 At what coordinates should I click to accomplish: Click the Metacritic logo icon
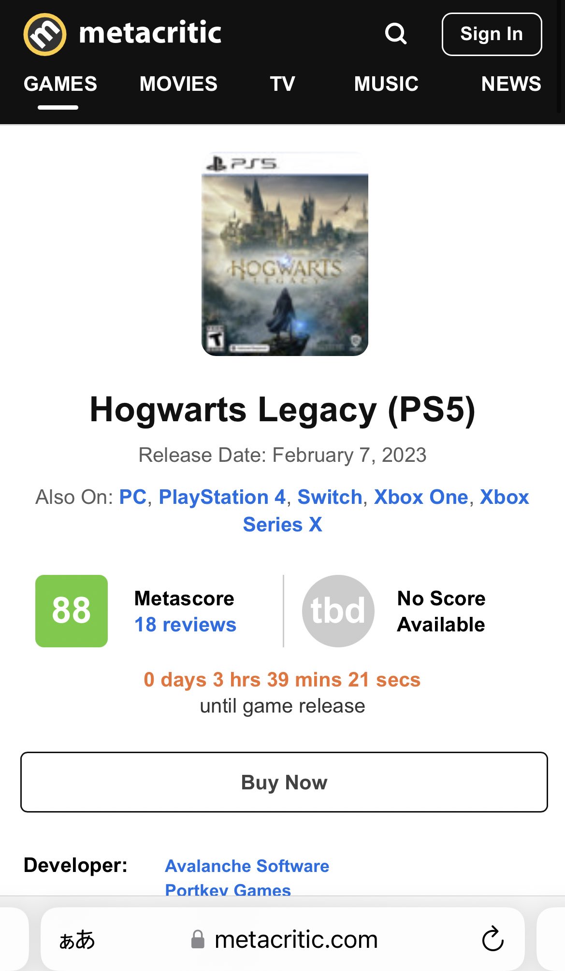click(x=45, y=34)
